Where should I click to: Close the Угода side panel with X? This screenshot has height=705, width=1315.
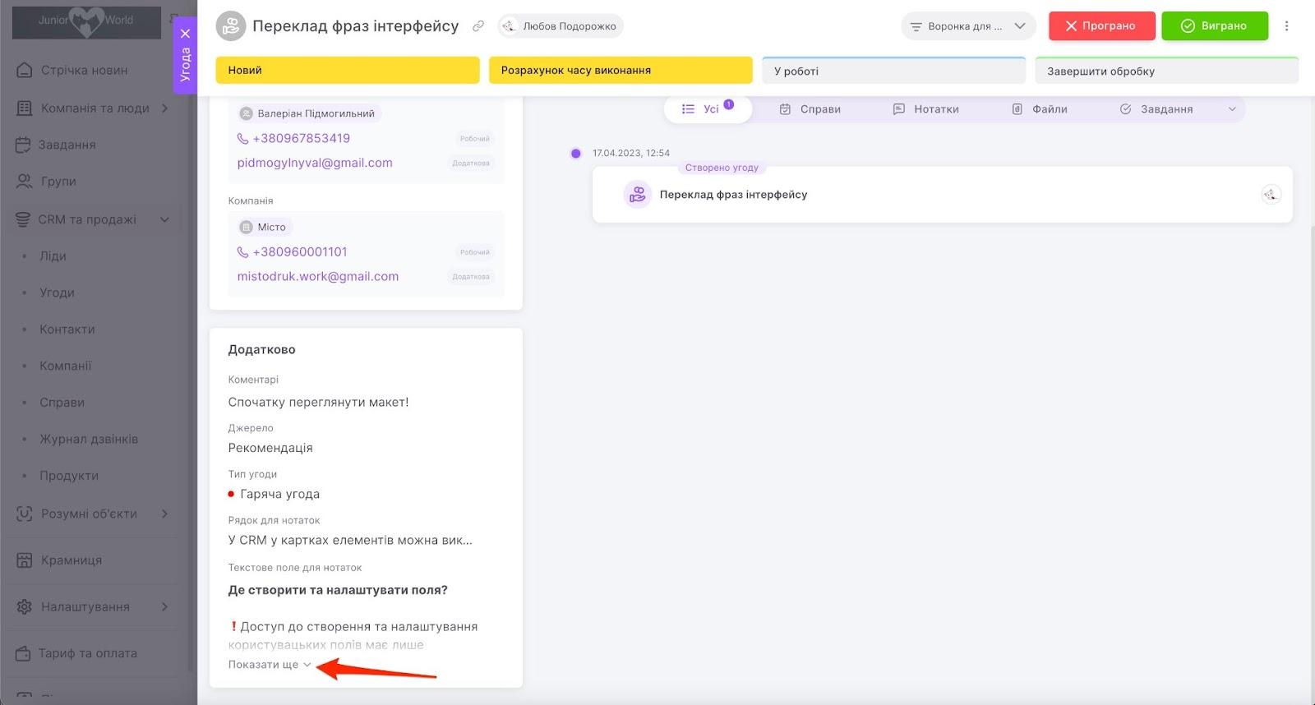(185, 34)
